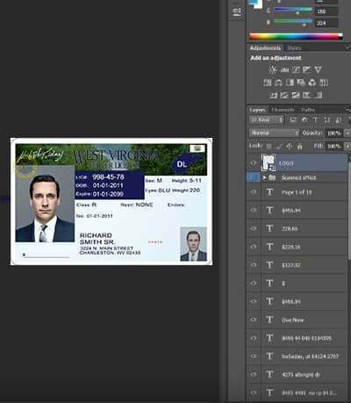Filter layers by shape layers
This screenshot has height=403, width=351.
click(326, 119)
